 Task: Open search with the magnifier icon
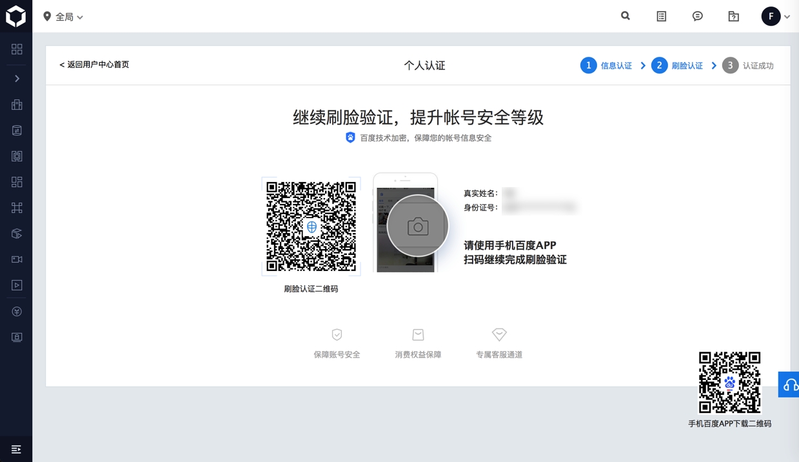pyautogui.click(x=626, y=16)
